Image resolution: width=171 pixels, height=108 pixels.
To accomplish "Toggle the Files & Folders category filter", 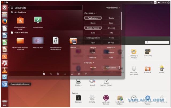I will click(x=93, y=28).
